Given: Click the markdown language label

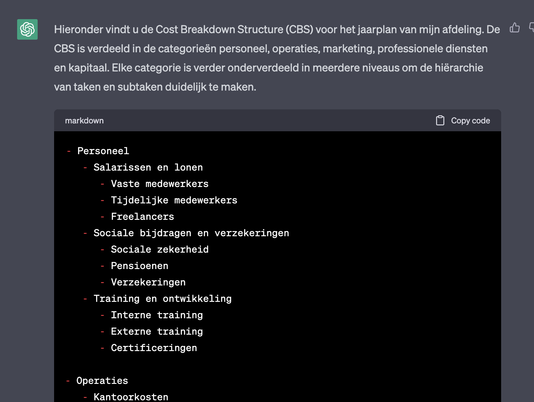Looking at the screenshot, I should coord(84,121).
